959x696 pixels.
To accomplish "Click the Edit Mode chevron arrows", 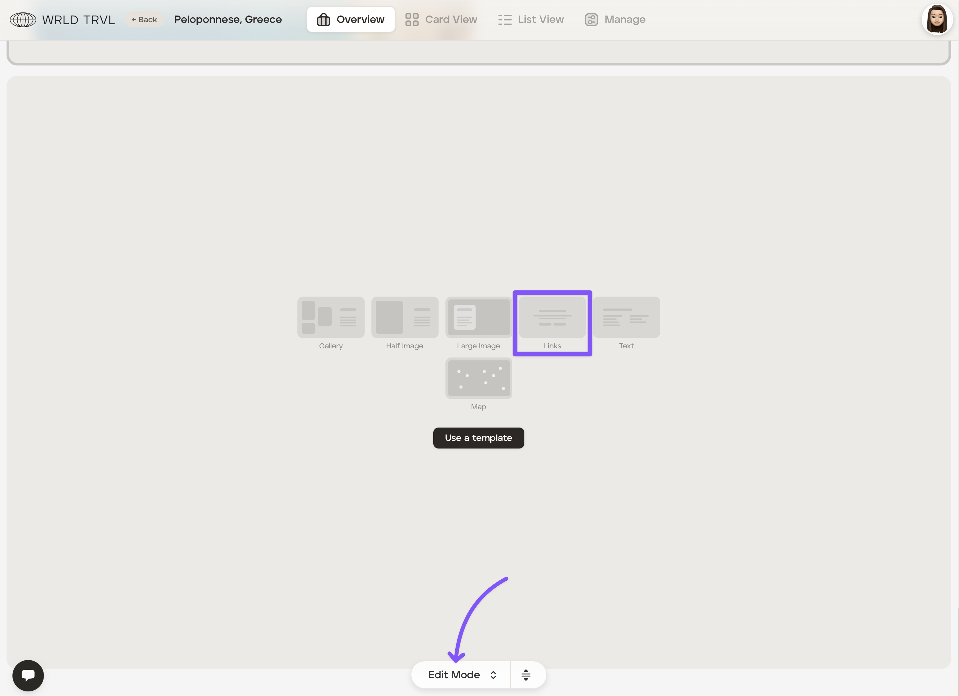I will click(x=493, y=675).
